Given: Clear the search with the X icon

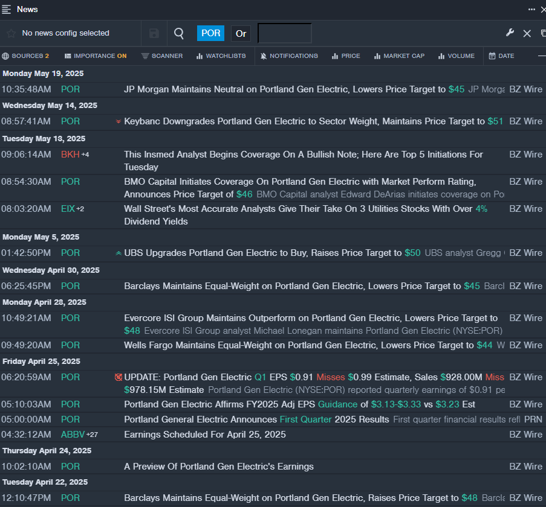Looking at the screenshot, I should pyautogui.click(x=527, y=33).
